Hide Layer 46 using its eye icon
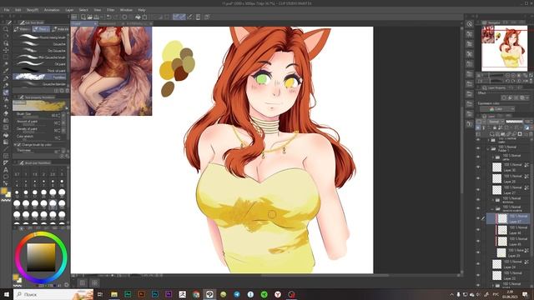 pos(478,230)
